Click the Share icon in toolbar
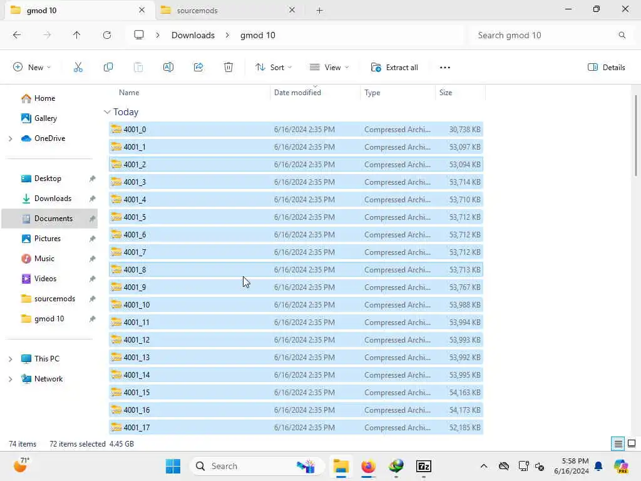The image size is (641, 481). tap(198, 68)
